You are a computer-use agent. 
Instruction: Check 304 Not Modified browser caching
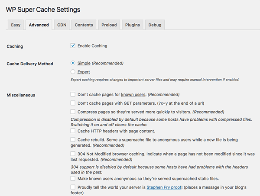pyautogui.click(x=73, y=154)
